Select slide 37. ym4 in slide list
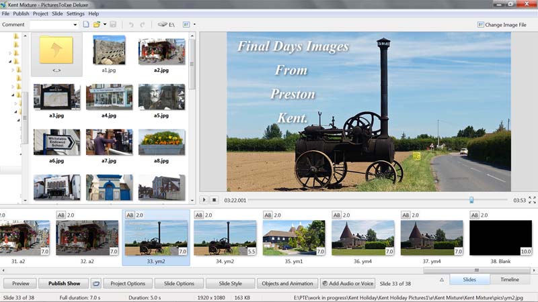This screenshot has width=538, height=302. click(x=432, y=238)
